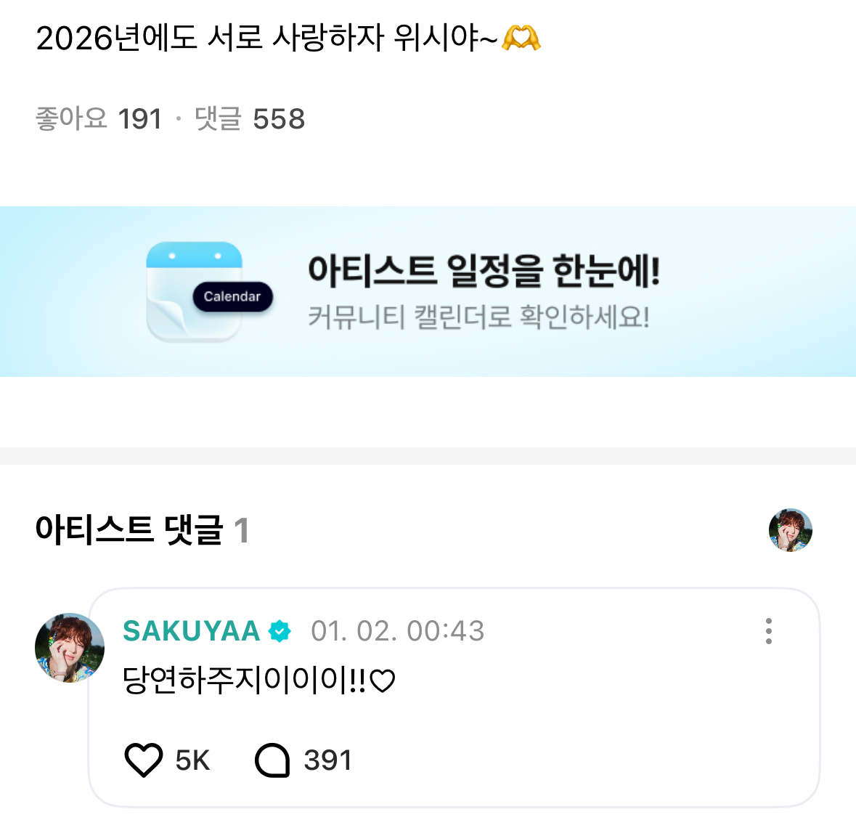Tap the heart hands emoji in the post
This screenshot has width=856, height=825.
point(521,37)
